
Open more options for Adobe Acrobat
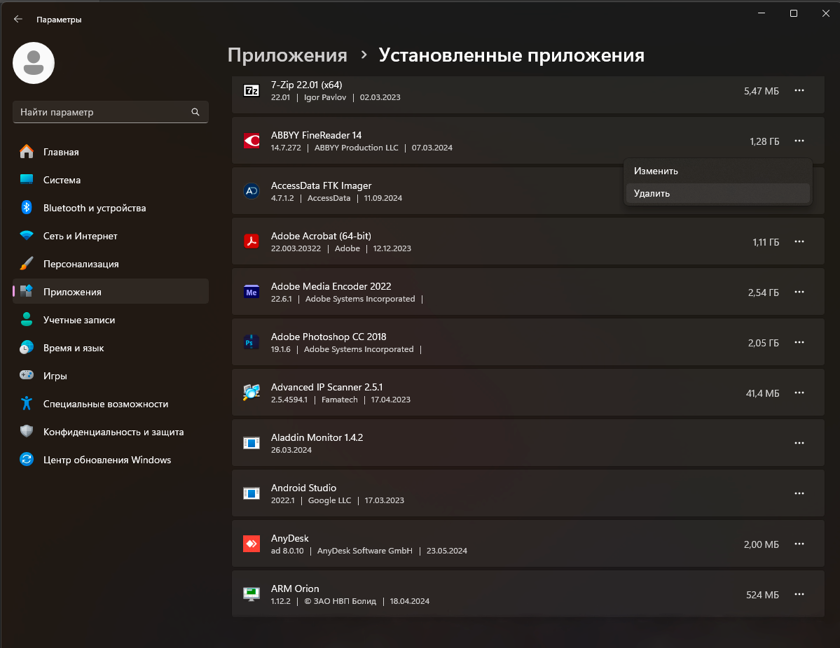click(x=799, y=241)
